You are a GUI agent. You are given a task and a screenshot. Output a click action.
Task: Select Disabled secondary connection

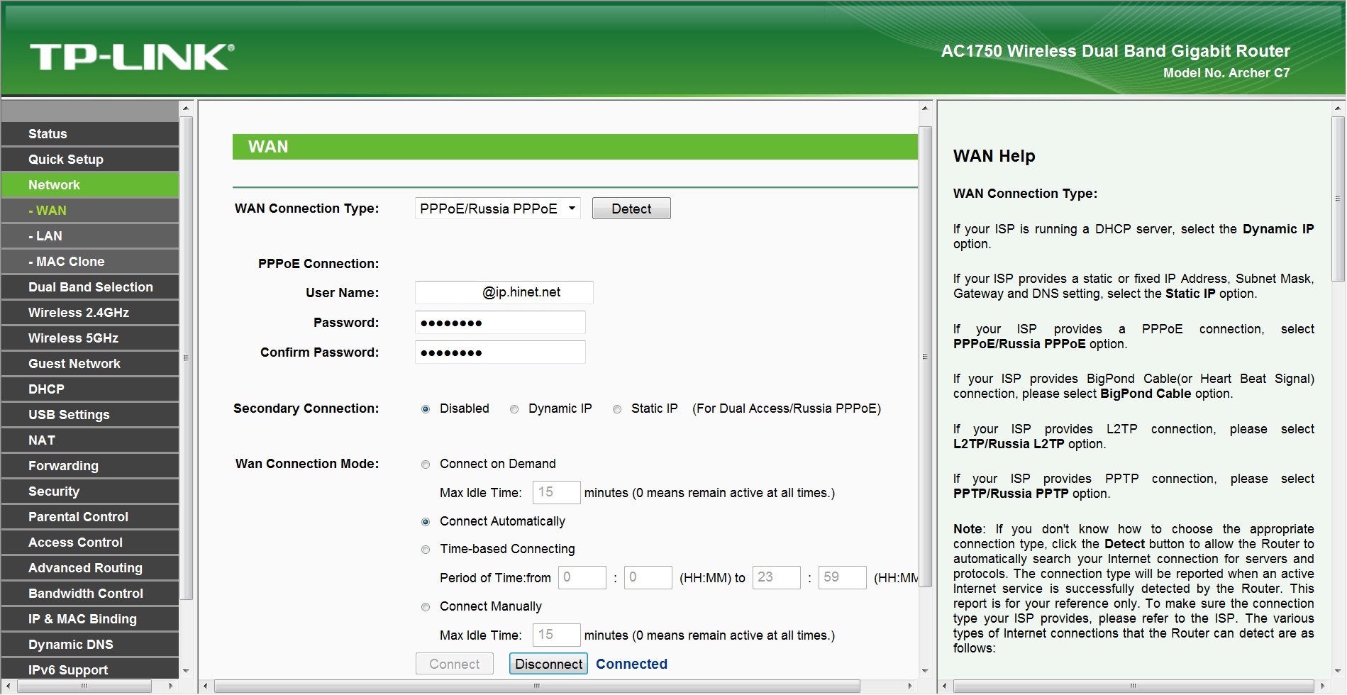(426, 409)
